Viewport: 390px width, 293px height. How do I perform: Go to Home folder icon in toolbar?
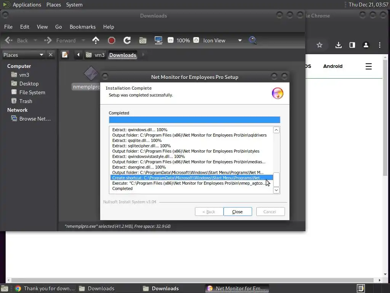pyautogui.click(x=143, y=40)
